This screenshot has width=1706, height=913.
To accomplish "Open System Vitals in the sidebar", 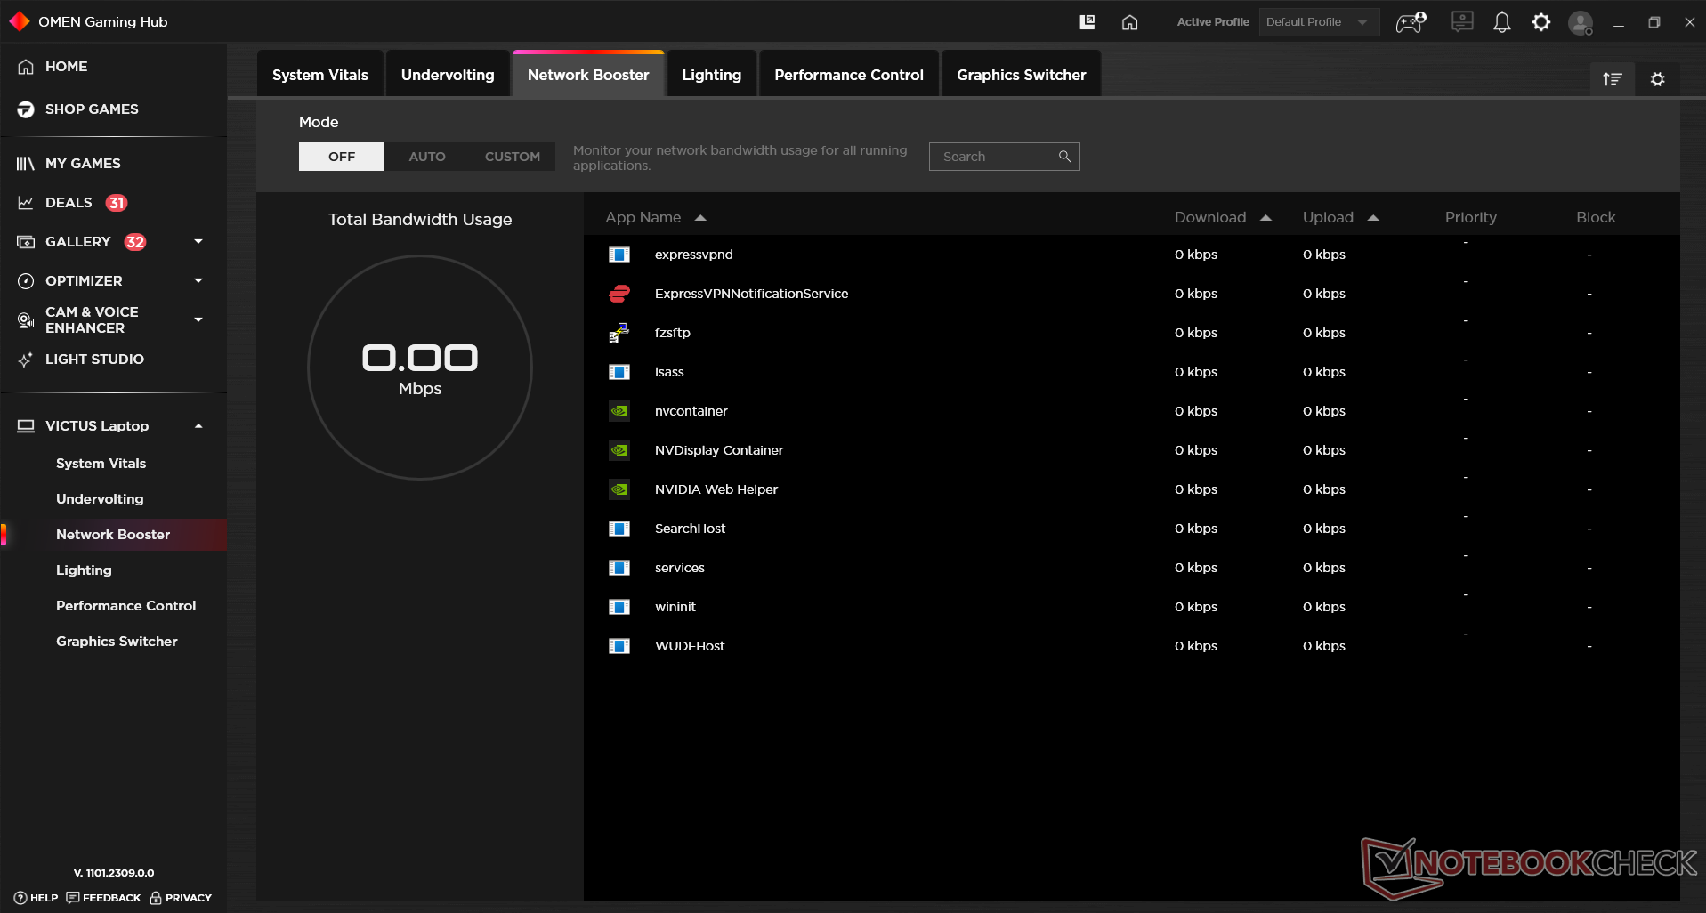I will pos(101,464).
